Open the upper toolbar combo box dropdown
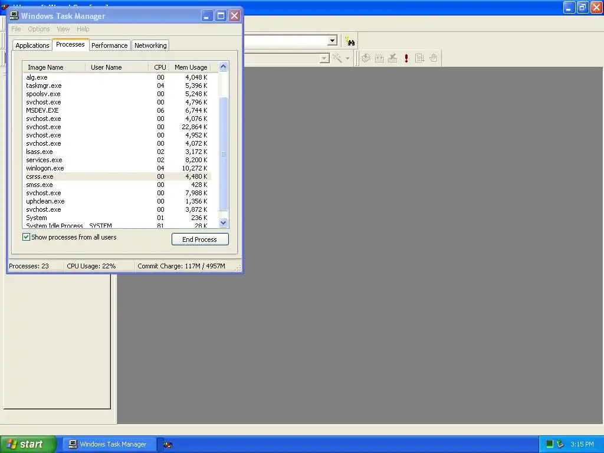Screen dimensions: 604x453 [333, 41]
